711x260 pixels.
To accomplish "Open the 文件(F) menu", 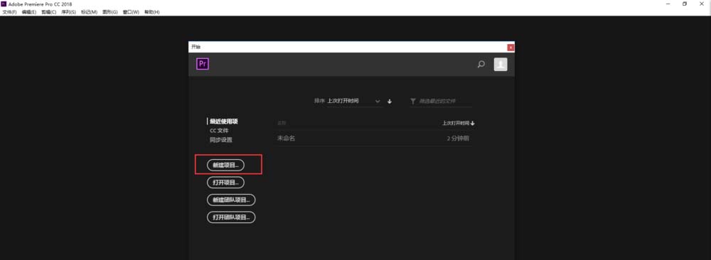I will 9,12.
